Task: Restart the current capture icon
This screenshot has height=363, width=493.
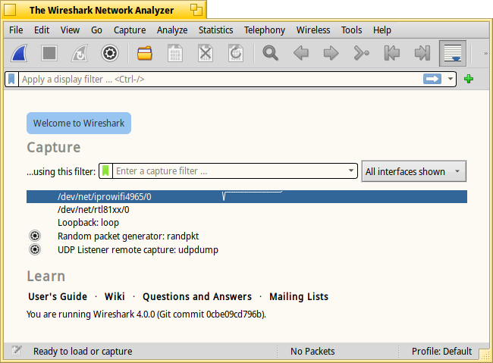Action: [x=80, y=53]
